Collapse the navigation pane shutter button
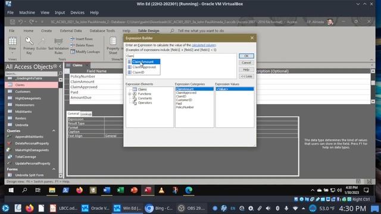Image resolution: width=381 pixels, height=214 pixels. (x=60, y=67)
